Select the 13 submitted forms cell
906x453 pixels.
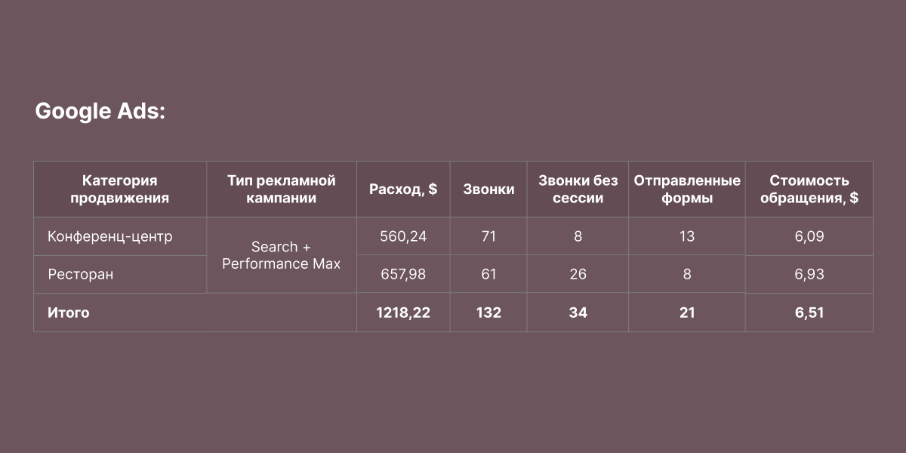point(686,236)
